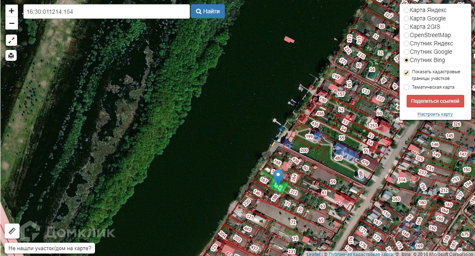Uncheck Показать кадастровые границы участков

tap(407, 73)
